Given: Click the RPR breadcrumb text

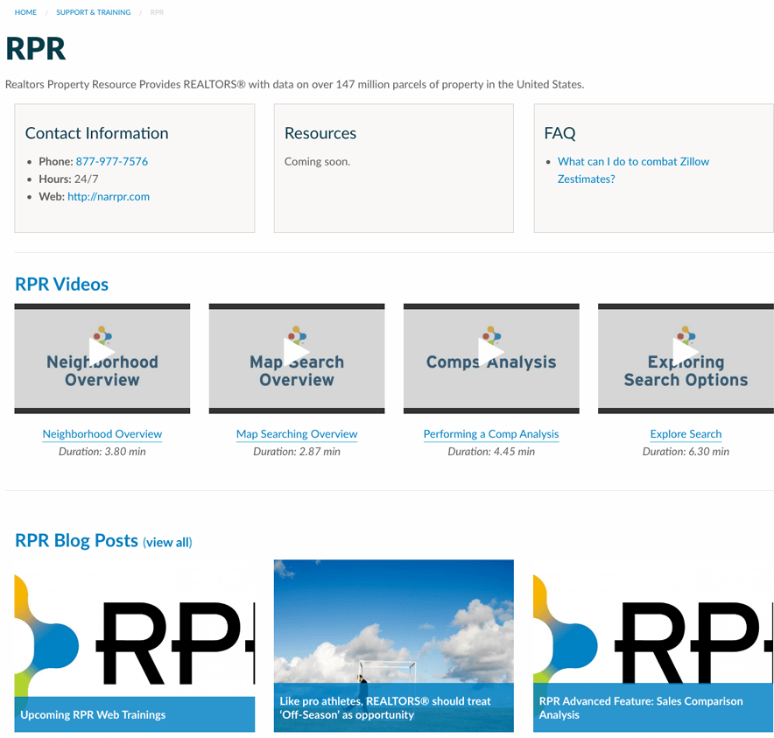Looking at the screenshot, I should tap(157, 12).
